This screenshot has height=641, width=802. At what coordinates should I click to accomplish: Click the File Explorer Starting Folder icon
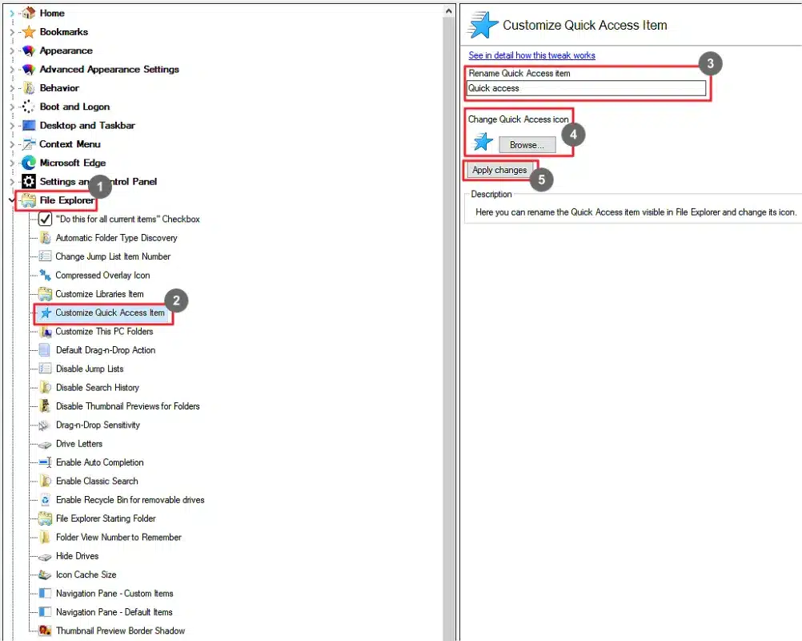click(x=45, y=518)
